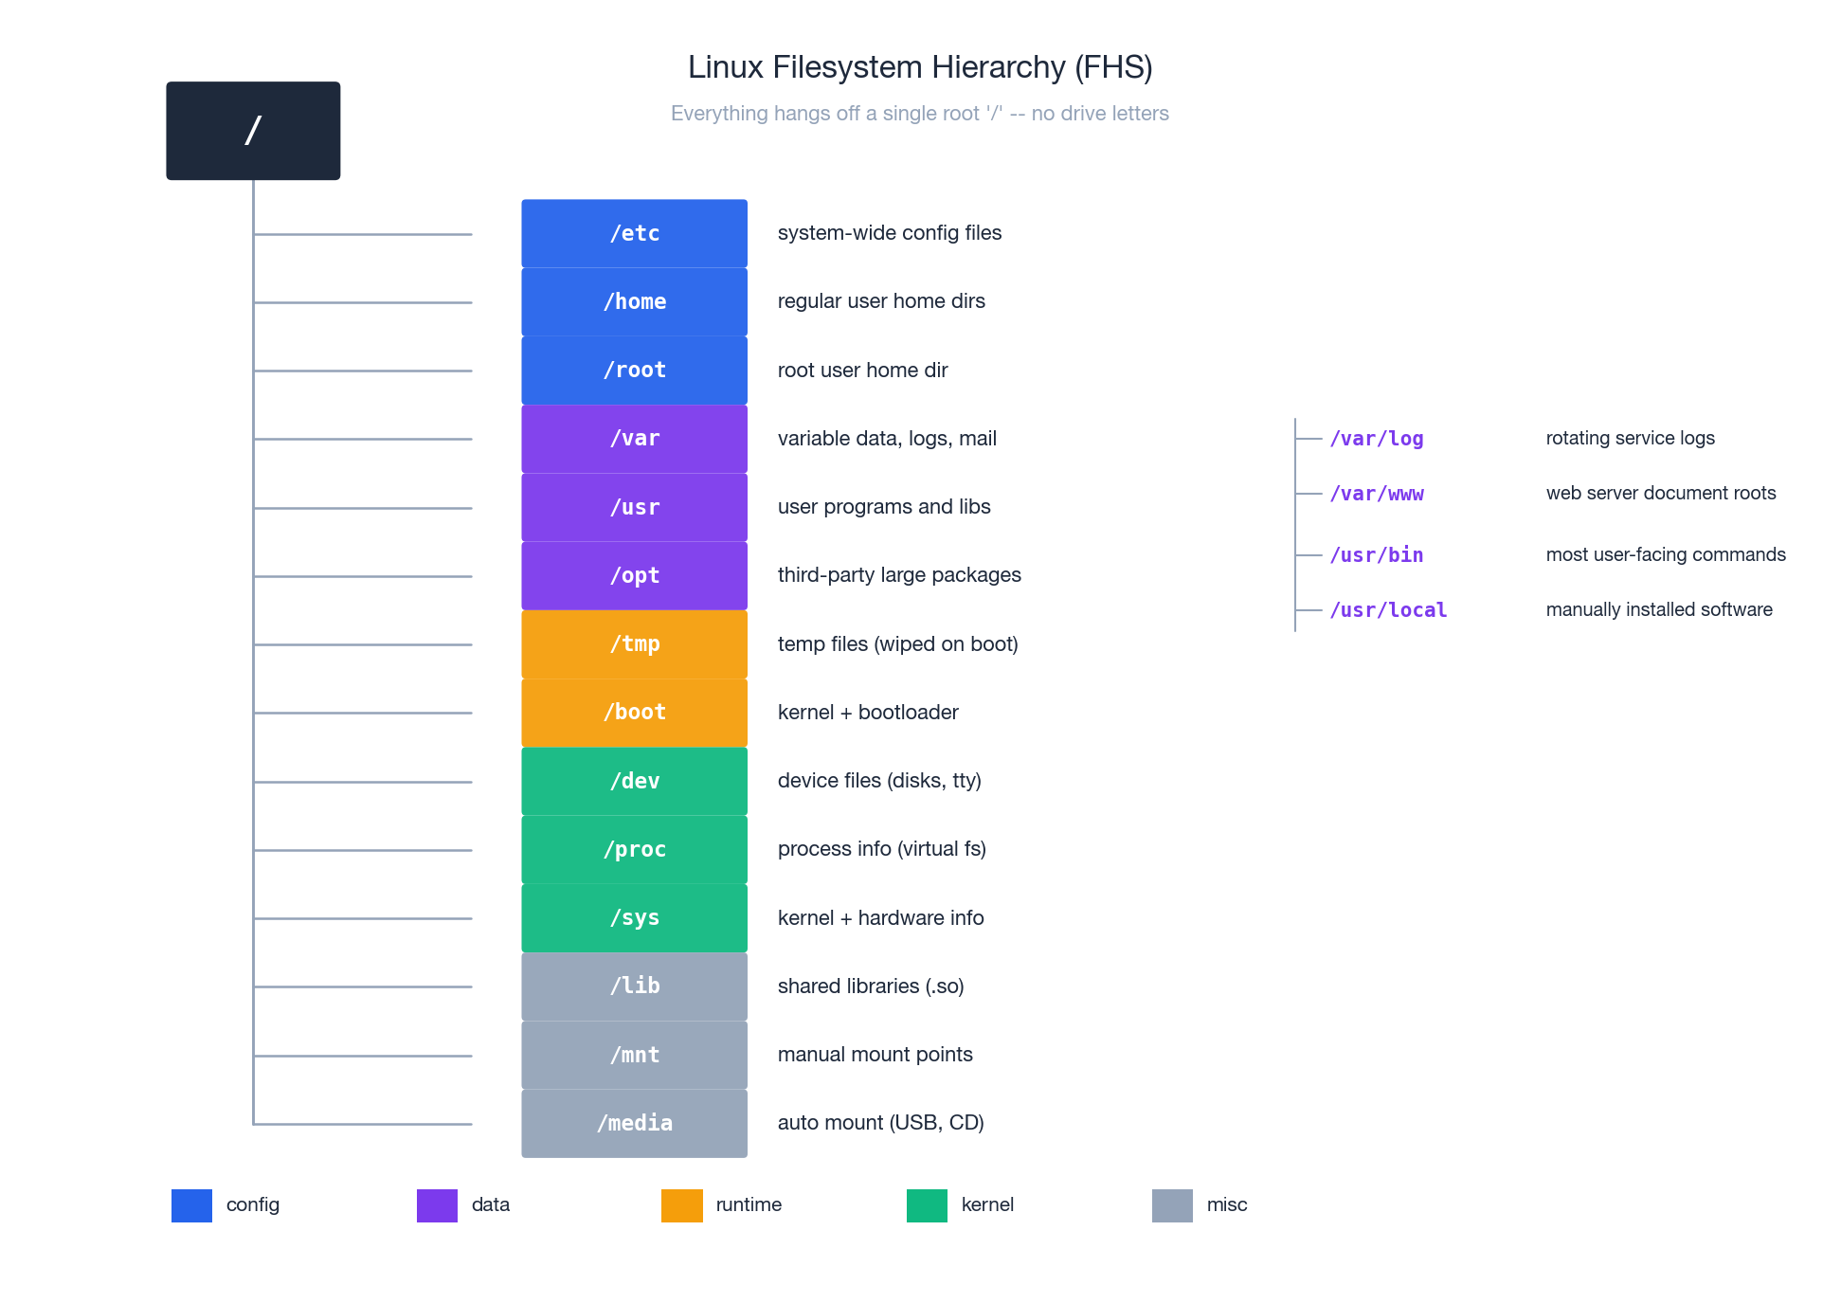Click the green kernel legend swatch
1841x1303 pixels.
point(927,1205)
